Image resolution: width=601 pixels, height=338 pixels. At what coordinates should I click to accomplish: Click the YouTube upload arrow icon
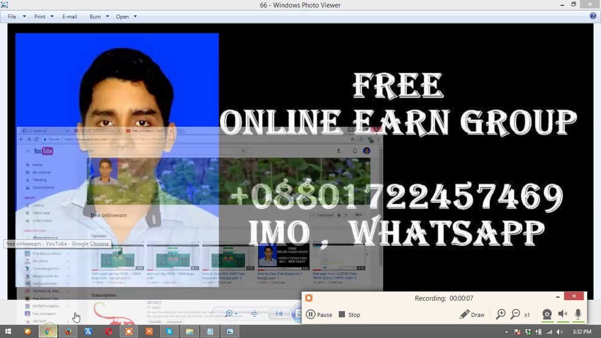(339, 151)
